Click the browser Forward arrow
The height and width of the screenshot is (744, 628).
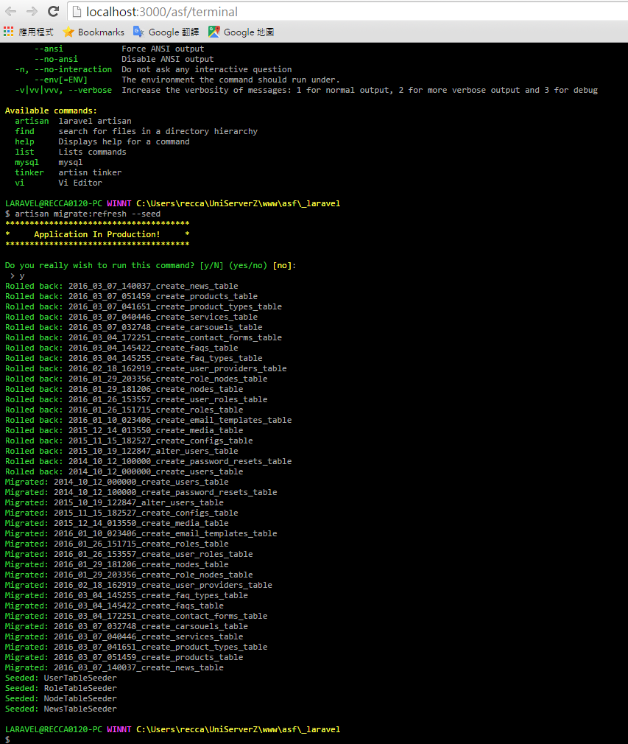click(32, 11)
